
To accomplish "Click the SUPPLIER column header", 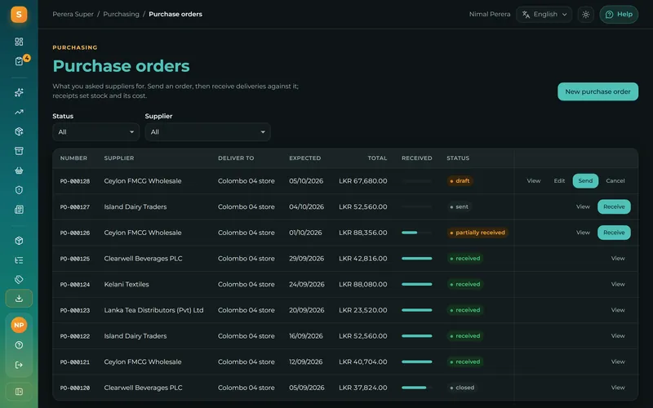I will (119, 158).
